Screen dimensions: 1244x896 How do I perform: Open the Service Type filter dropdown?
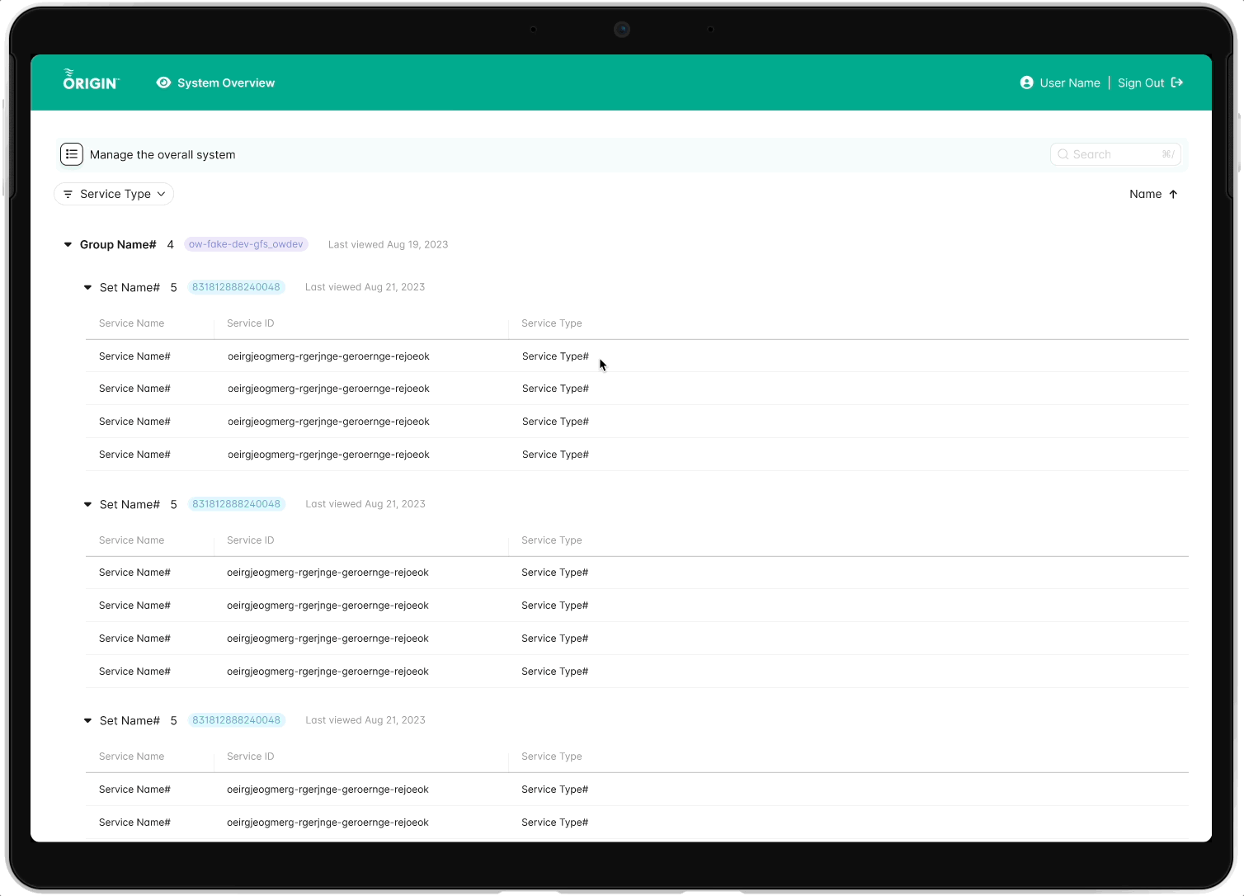[x=114, y=194]
